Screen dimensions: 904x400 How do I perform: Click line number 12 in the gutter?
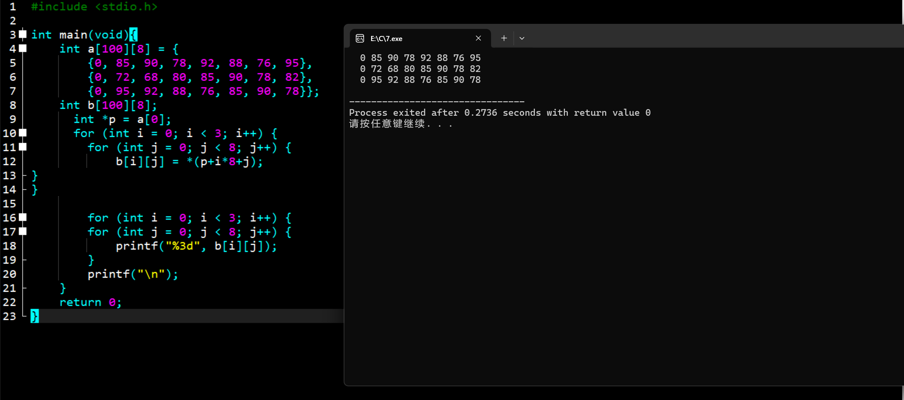[x=9, y=161]
